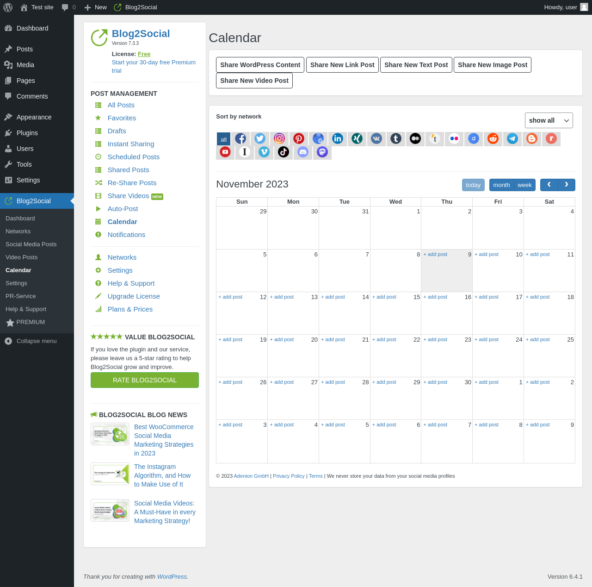Go to previous month in calendar
Viewport: 592px width, 587px height.
(549, 185)
